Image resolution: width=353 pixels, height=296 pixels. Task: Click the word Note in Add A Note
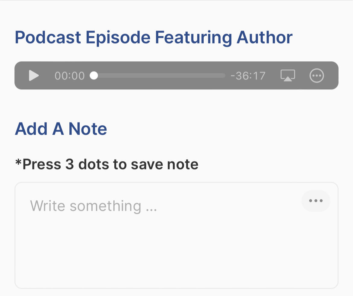click(x=88, y=129)
